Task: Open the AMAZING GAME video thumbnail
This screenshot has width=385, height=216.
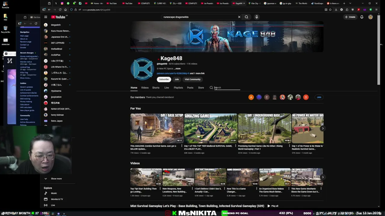Action: [211, 128]
